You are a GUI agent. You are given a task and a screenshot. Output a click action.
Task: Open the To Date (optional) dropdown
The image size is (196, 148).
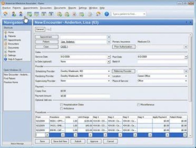click(x=109, y=62)
